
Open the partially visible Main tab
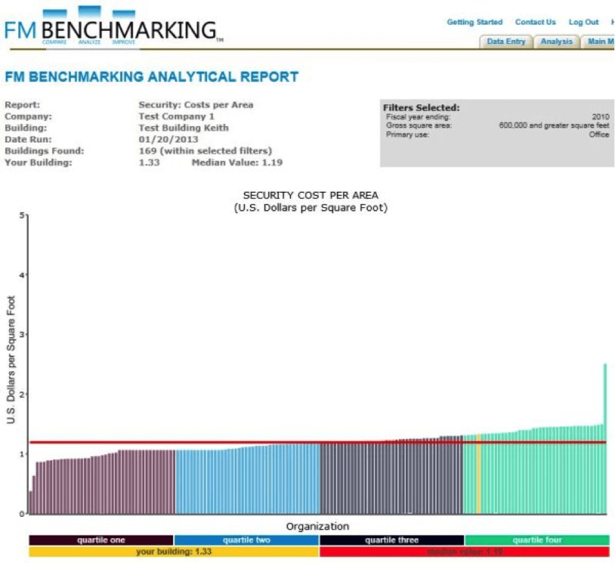tap(599, 41)
